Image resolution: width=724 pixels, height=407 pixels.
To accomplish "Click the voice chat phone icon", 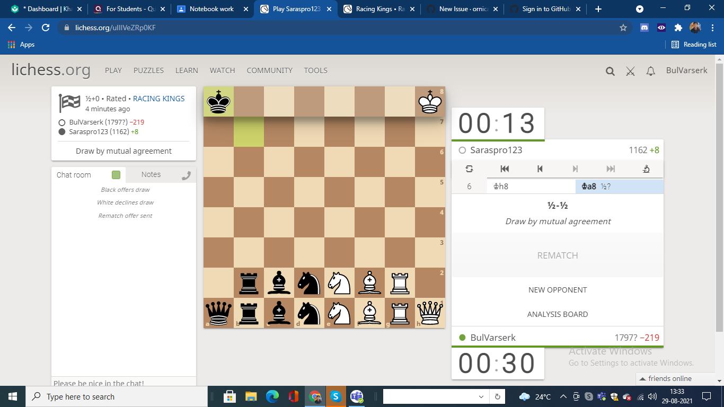I will [186, 175].
